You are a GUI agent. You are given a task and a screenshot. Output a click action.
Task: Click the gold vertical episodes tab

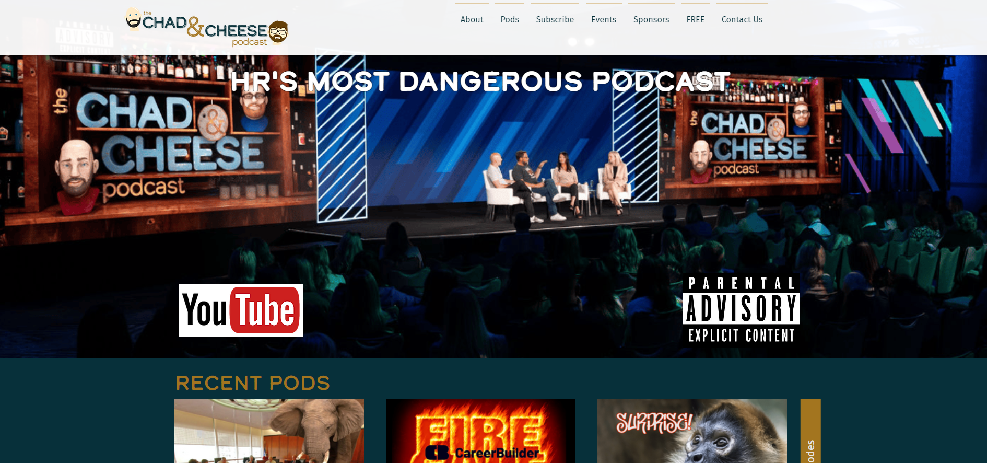810,431
